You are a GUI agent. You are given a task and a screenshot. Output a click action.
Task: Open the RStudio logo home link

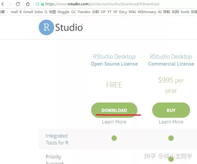(x=61, y=27)
